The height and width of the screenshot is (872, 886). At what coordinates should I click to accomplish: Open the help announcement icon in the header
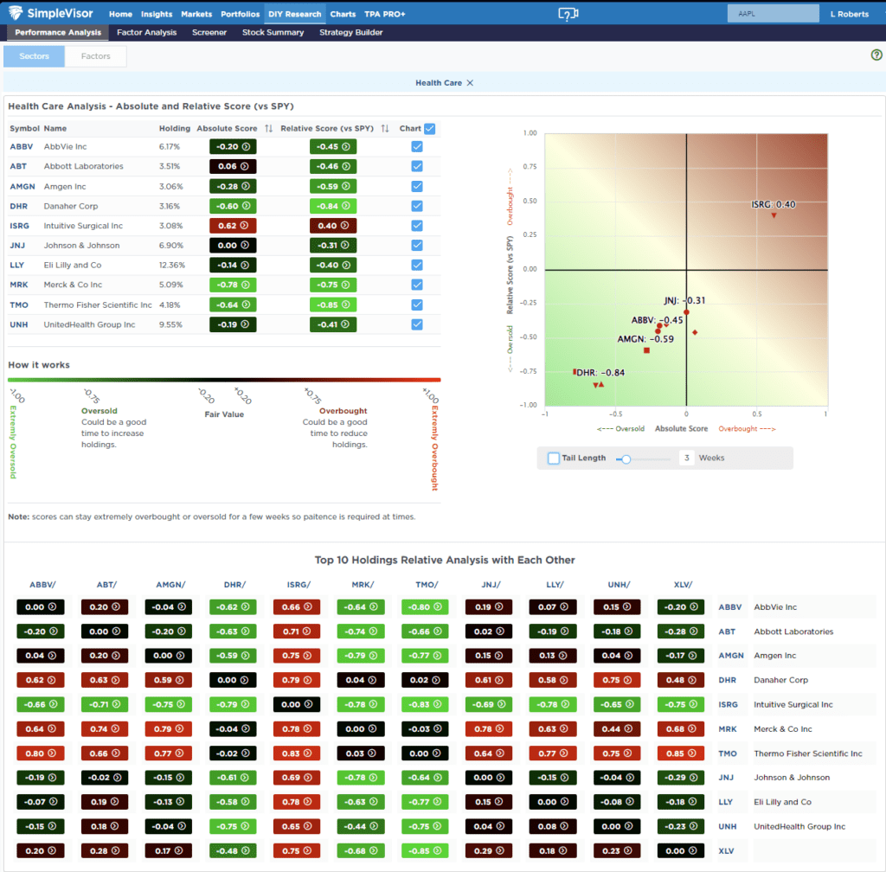(x=568, y=13)
